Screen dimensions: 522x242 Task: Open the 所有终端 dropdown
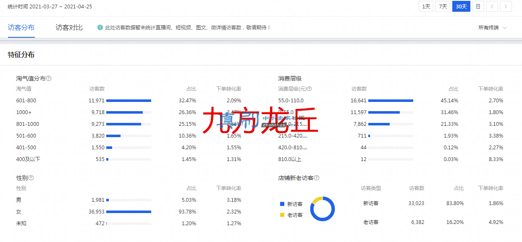(493, 28)
